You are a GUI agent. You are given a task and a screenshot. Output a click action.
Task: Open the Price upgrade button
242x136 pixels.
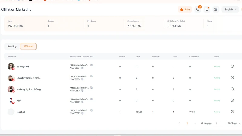[x=185, y=9]
